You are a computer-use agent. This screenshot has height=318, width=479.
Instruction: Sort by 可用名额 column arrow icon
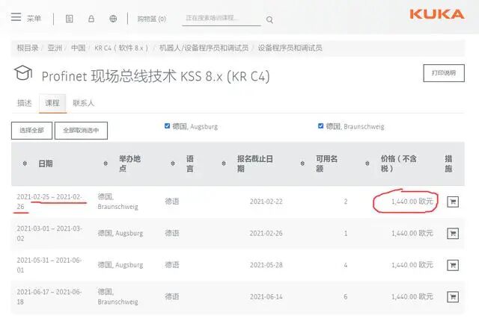(302, 163)
